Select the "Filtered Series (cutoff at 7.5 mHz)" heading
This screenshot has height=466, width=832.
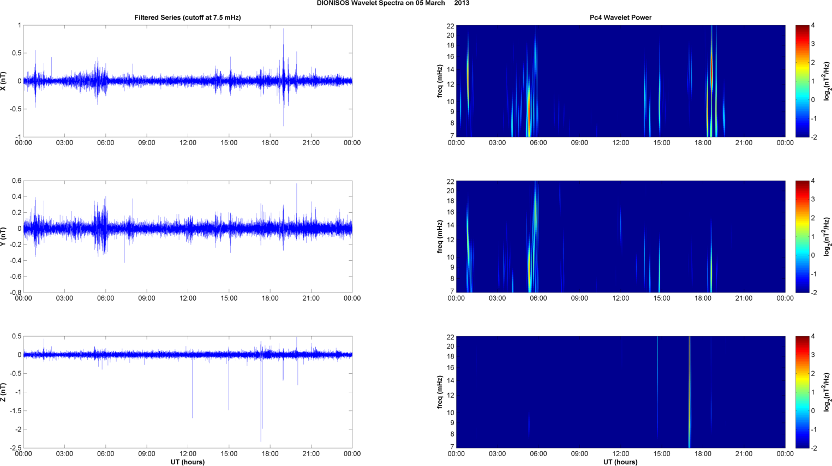(x=188, y=17)
